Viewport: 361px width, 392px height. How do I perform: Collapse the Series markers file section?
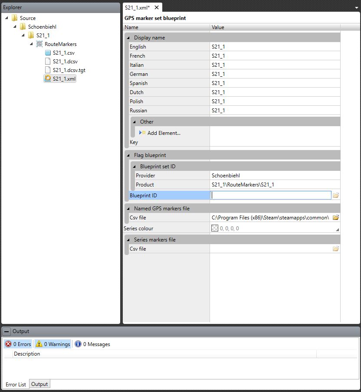point(128,240)
